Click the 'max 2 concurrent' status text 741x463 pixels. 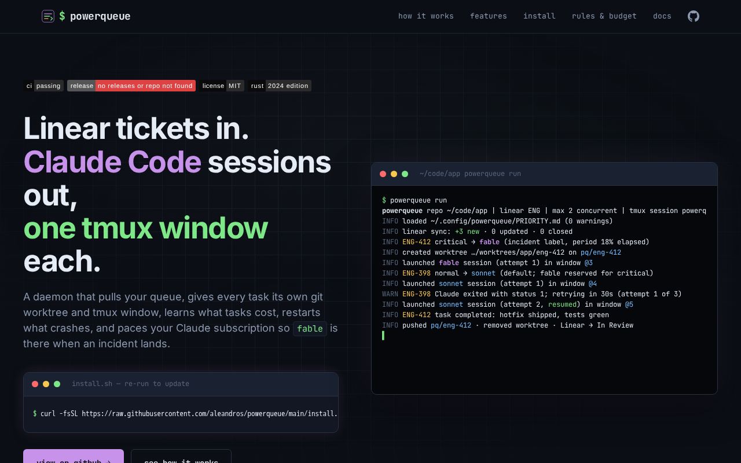(x=586, y=211)
